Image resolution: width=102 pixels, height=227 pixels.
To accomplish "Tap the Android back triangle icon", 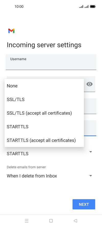I will [75, 221].
